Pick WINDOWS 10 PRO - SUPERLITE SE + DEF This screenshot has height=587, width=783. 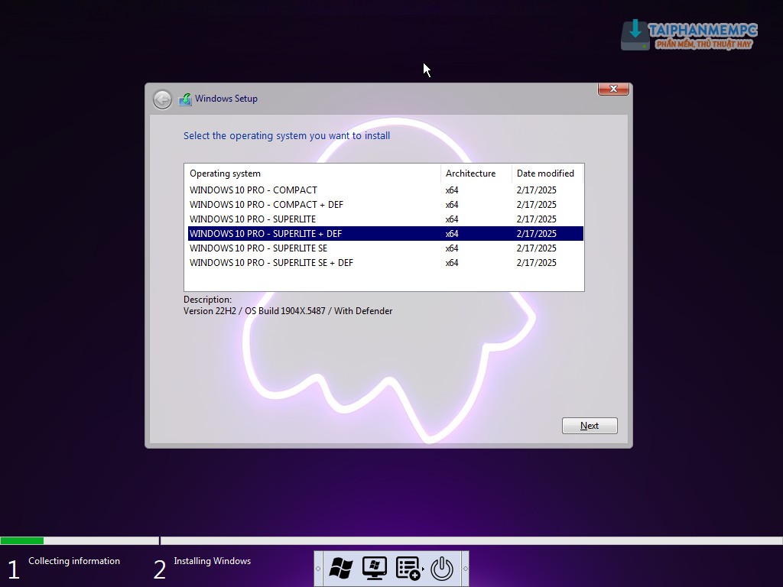point(271,263)
